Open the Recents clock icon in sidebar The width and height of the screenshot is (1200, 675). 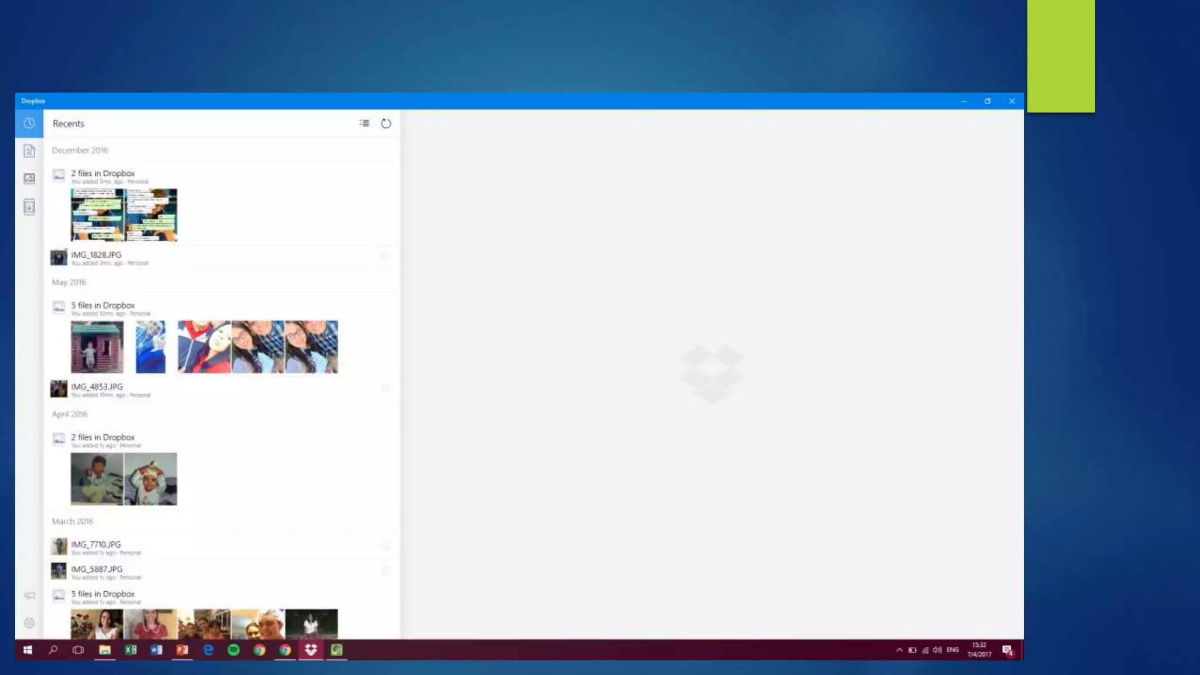point(29,124)
